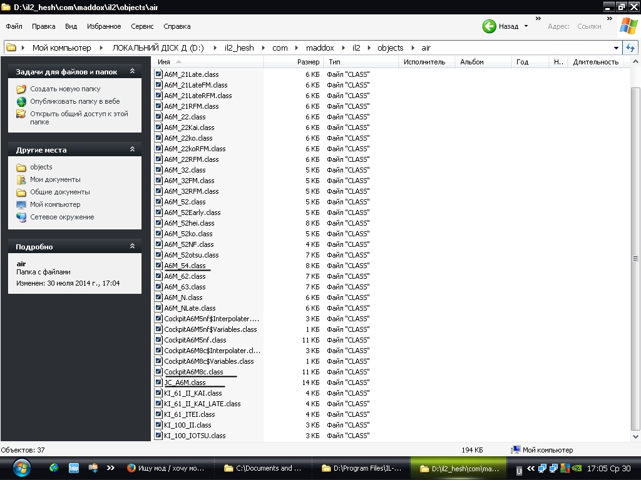641x480 pixels.
Task: Select the file name KI_61_II_KAI_LATE.class
Action: pos(202,404)
